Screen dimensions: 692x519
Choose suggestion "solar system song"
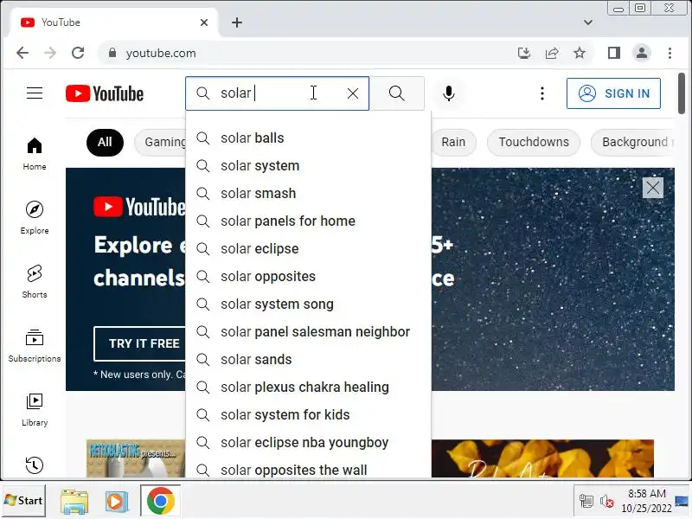[x=308, y=304]
